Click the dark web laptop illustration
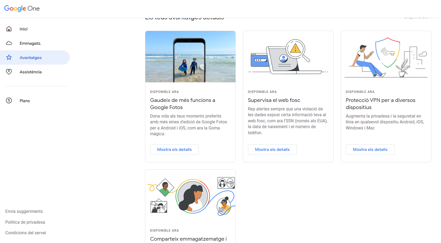 (288, 57)
